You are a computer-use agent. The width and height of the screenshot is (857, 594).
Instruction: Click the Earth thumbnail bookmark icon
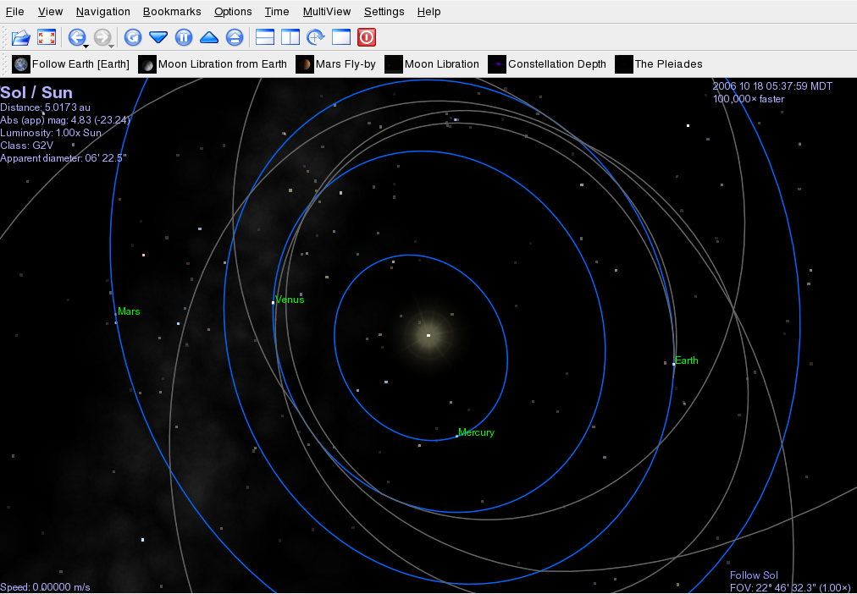click(x=21, y=64)
